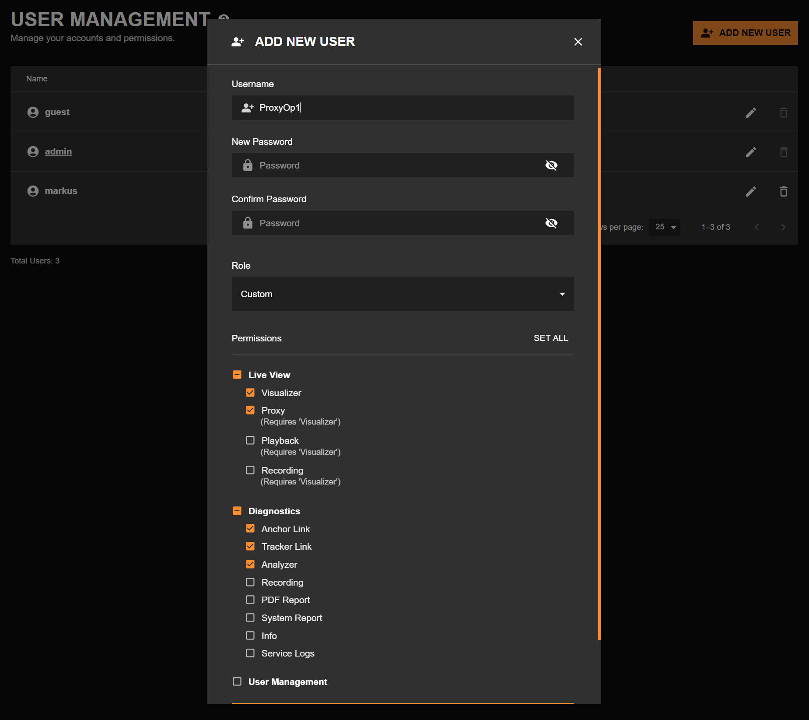
Task: Click SET ALL to grant all permissions
Action: click(551, 338)
